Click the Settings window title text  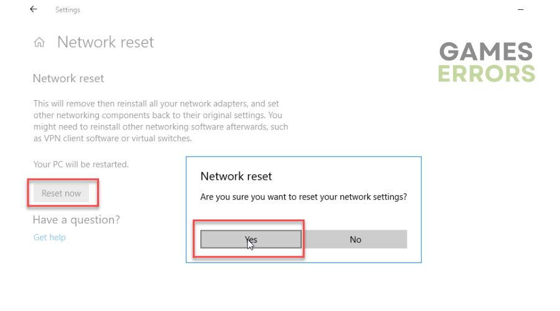tap(67, 10)
